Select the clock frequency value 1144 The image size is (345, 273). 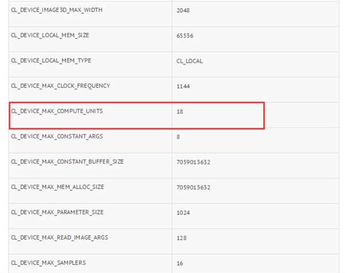pyautogui.click(x=183, y=86)
